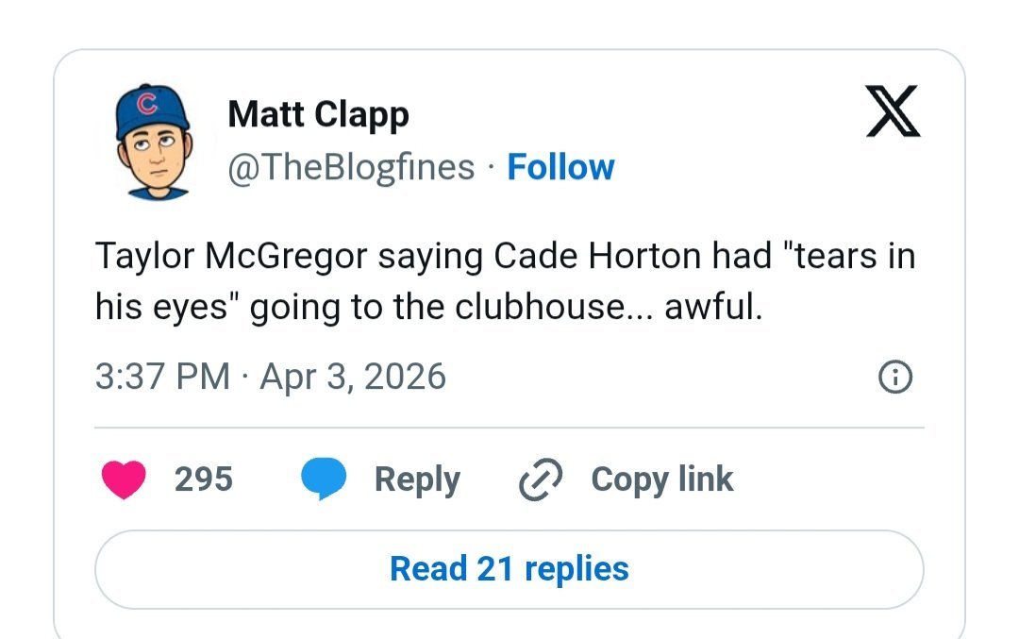
Task: Click the chain link icon
Action: [541, 480]
